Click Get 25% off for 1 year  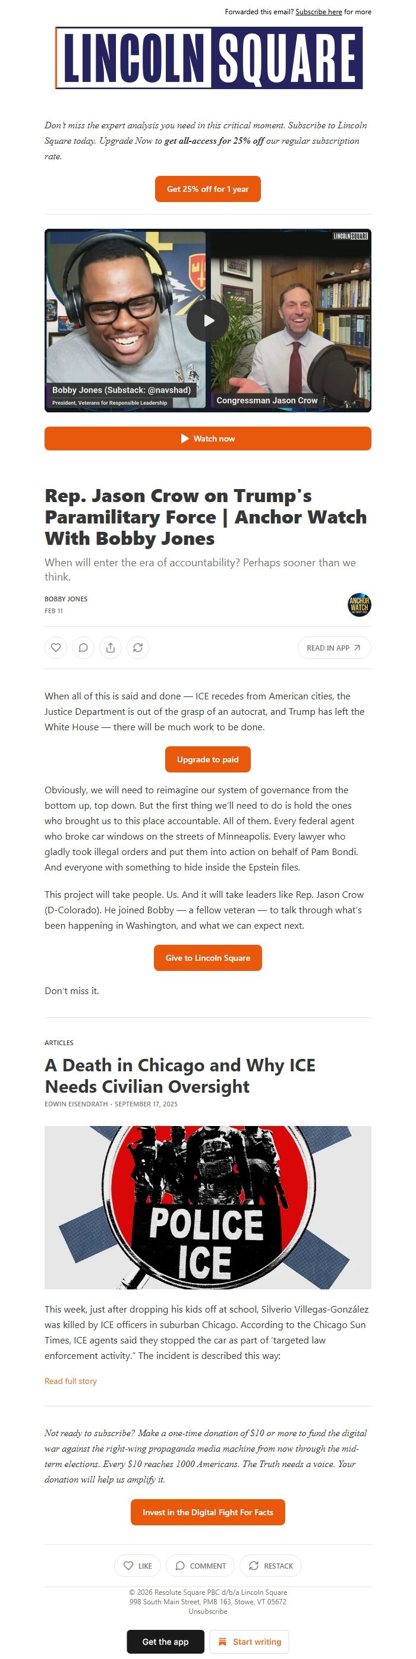207,189
